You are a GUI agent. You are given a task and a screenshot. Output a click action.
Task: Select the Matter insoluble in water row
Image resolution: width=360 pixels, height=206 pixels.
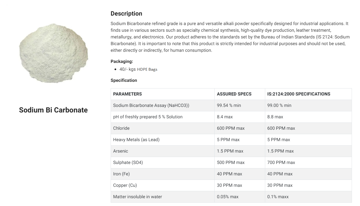pyautogui.click(x=231, y=197)
